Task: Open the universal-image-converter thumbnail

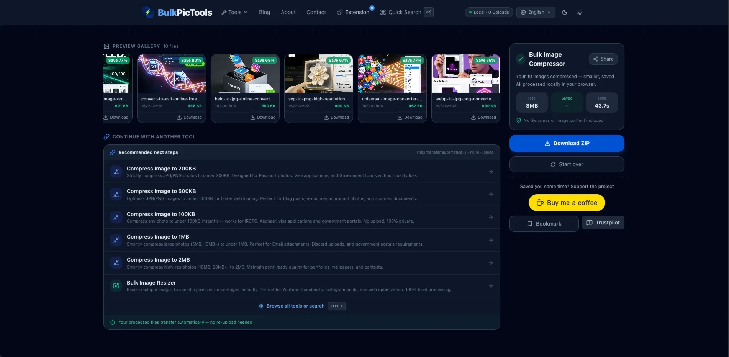Action: pos(392,74)
